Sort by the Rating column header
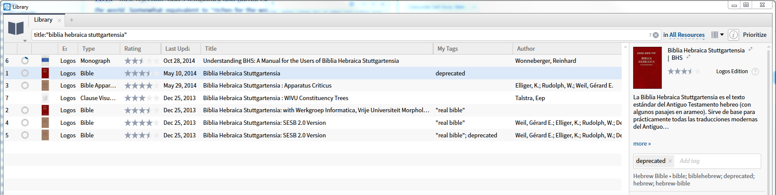Image resolution: width=776 pixels, height=195 pixels. pos(140,49)
